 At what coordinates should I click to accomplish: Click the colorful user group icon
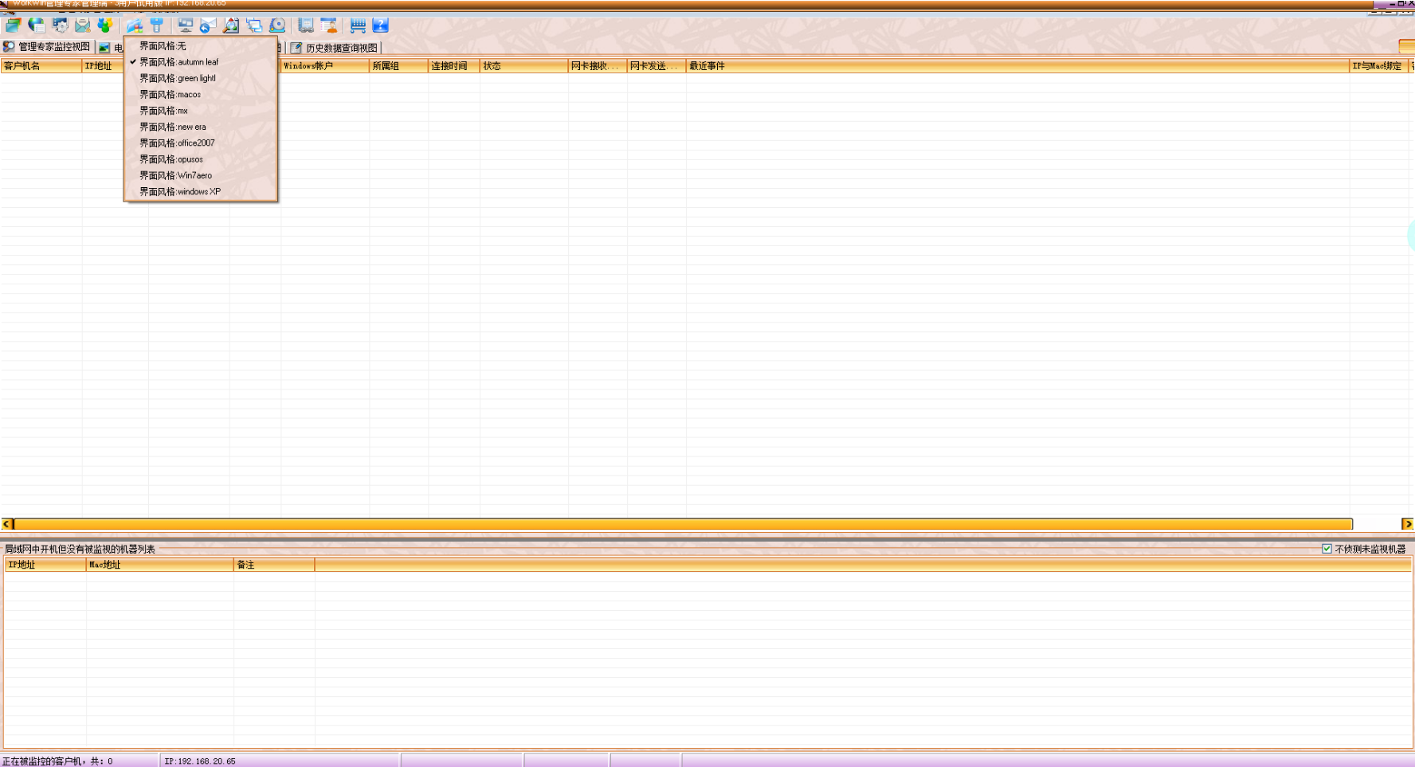pyautogui.click(x=105, y=25)
